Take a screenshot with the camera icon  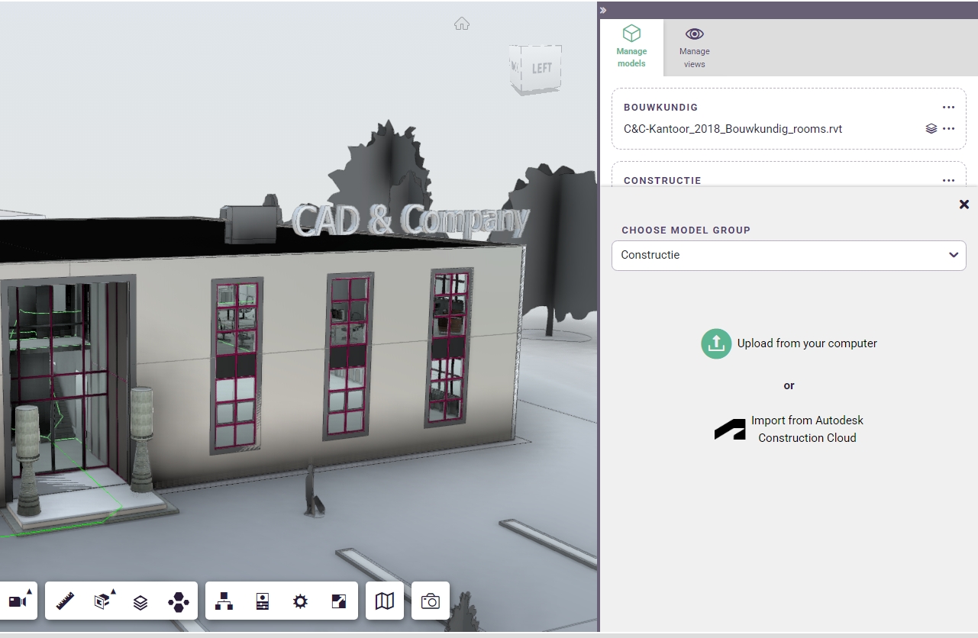pyautogui.click(x=431, y=601)
